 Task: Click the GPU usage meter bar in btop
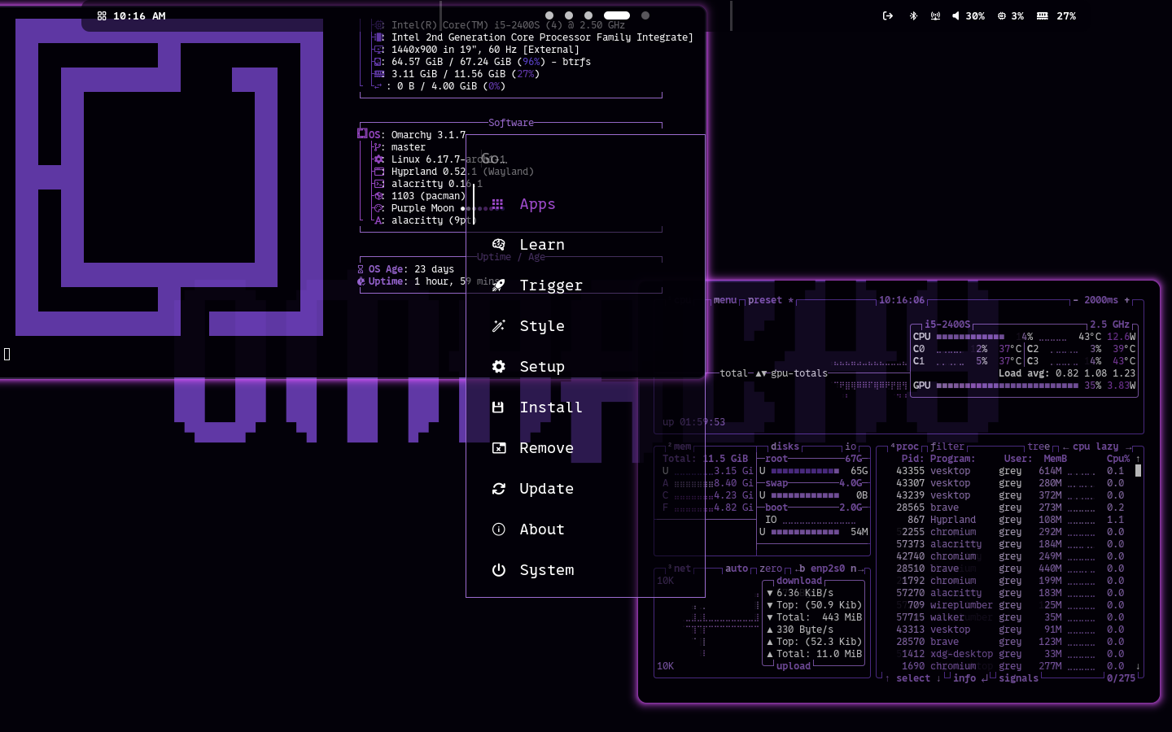coord(1007,386)
